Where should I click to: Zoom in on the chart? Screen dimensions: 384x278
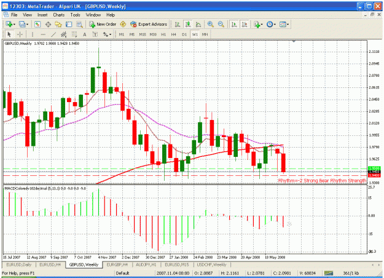[210, 24]
